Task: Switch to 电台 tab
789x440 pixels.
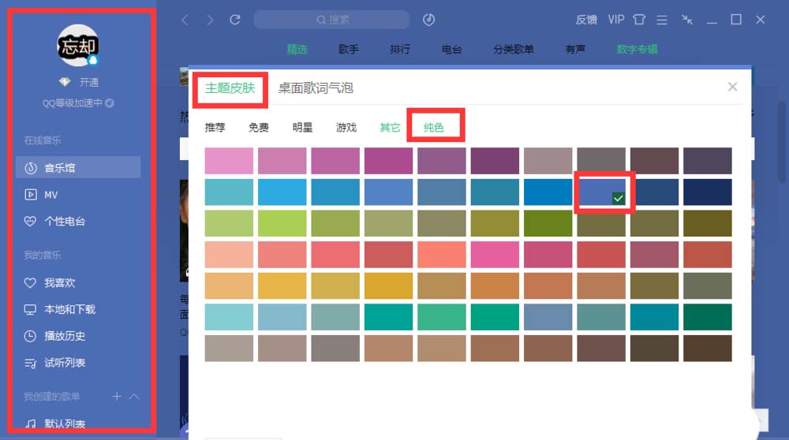Action: point(451,49)
